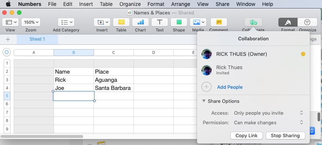Open the Access popup menu
This screenshot has width=322, height=145.
[x=269, y=113]
